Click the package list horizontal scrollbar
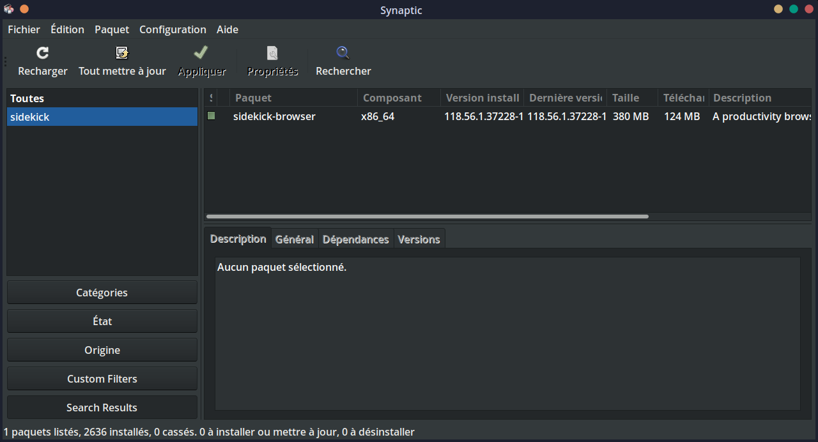Screen dimensions: 818x442 [428, 217]
